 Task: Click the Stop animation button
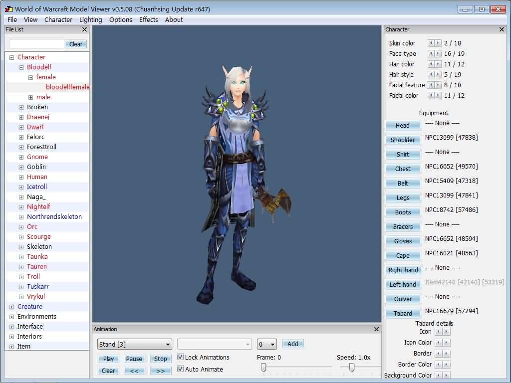click(160, 359)
